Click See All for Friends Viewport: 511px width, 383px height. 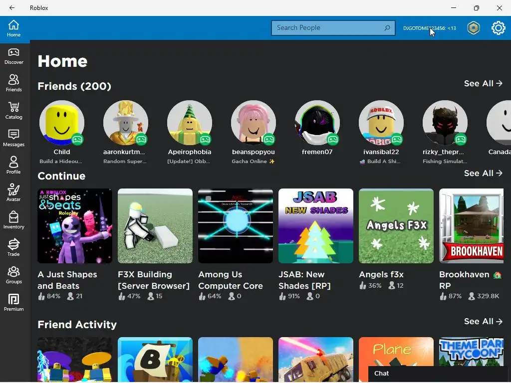(483, 83)
